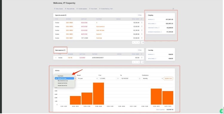Open three-dot menu for Darren M invoice
The height and width of the screenshot is (114, 224).
tap(142, 34)
